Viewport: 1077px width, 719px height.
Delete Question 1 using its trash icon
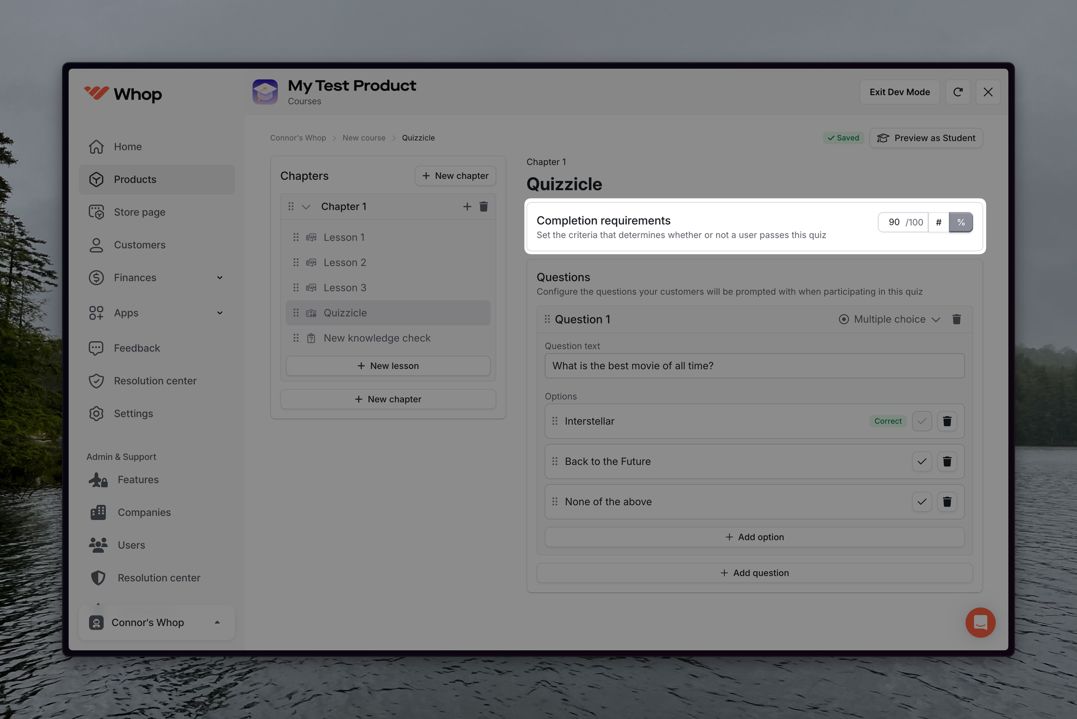pyautogui.click(x=956, y=319)
